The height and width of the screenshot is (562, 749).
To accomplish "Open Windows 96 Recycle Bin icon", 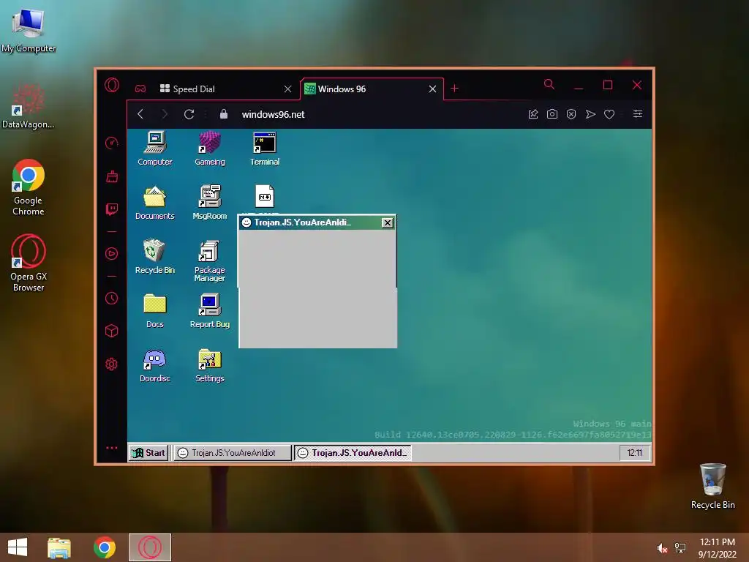I will [155, 257].
